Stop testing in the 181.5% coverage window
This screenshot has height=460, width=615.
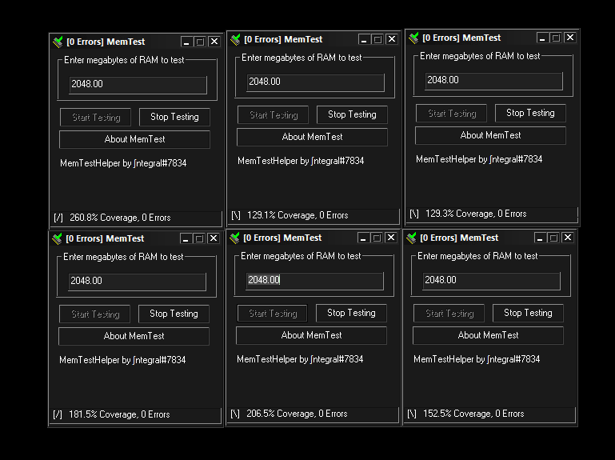click(x=174, y=314)
